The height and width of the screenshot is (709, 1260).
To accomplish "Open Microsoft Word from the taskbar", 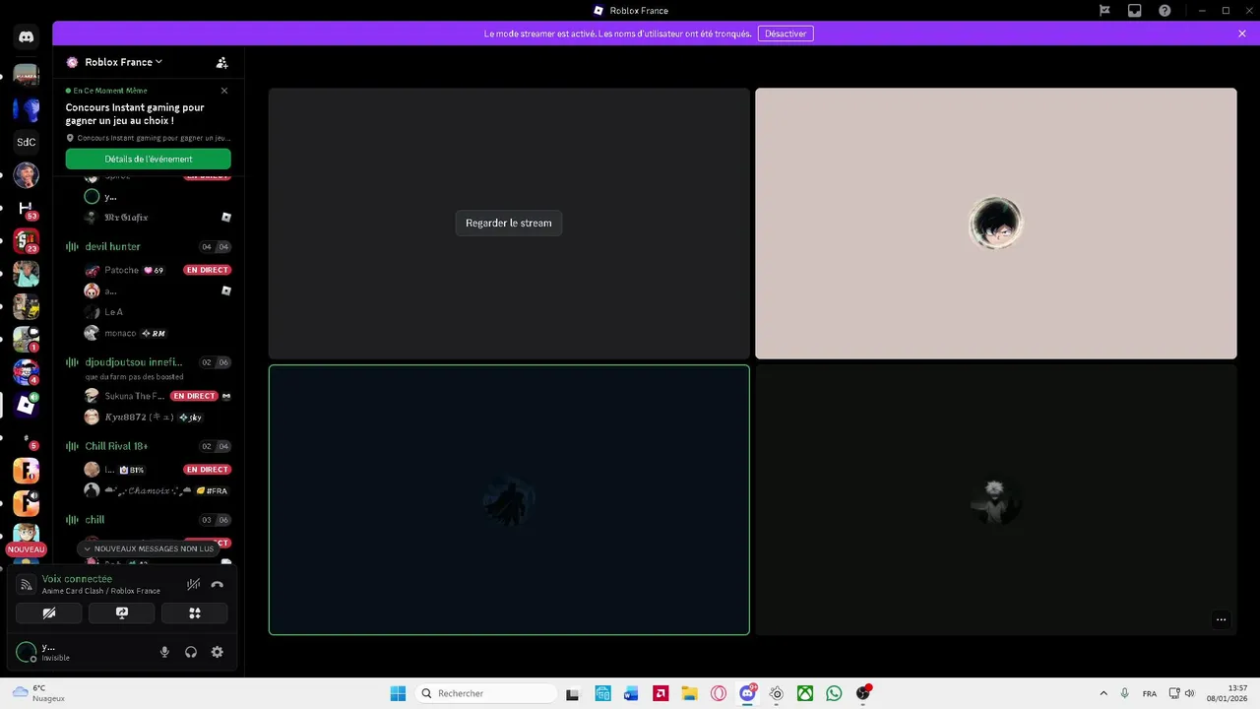I will (x=631, y=693).
